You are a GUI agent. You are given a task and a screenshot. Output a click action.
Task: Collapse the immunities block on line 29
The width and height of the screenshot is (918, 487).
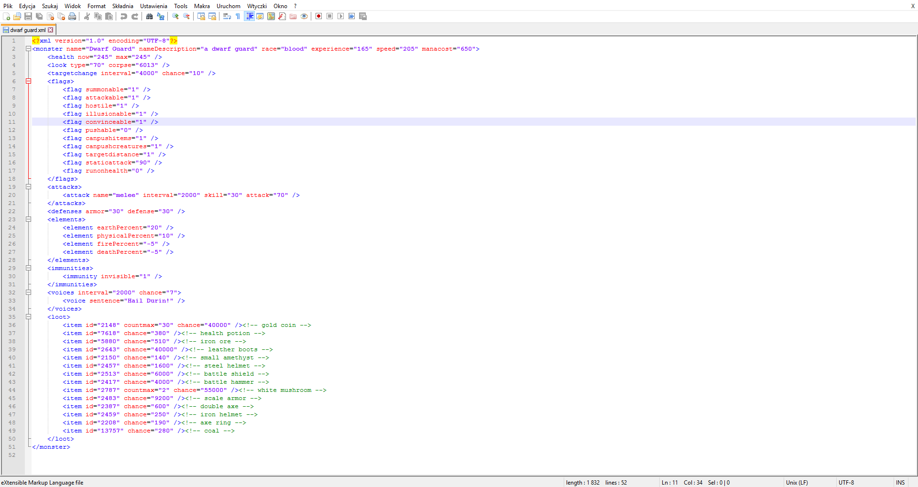28,268
